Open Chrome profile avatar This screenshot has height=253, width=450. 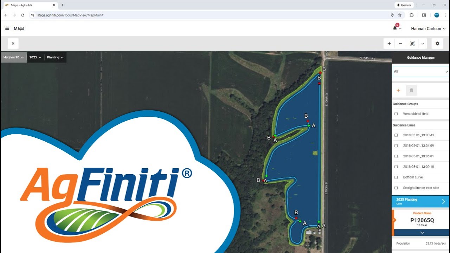(437, 15)
